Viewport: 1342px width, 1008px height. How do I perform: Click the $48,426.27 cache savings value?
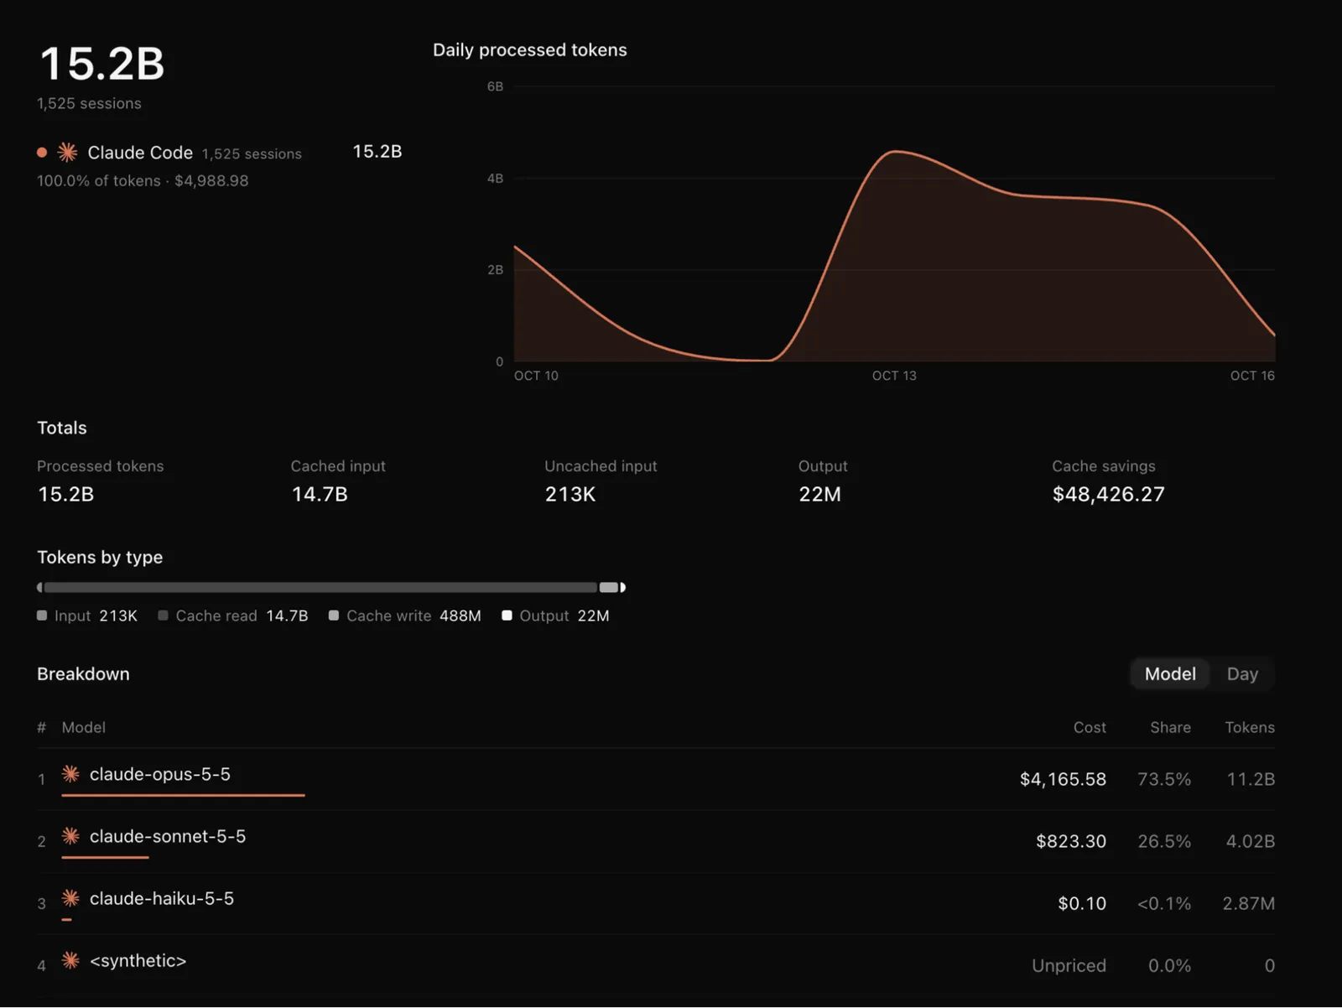(1108, 494)
